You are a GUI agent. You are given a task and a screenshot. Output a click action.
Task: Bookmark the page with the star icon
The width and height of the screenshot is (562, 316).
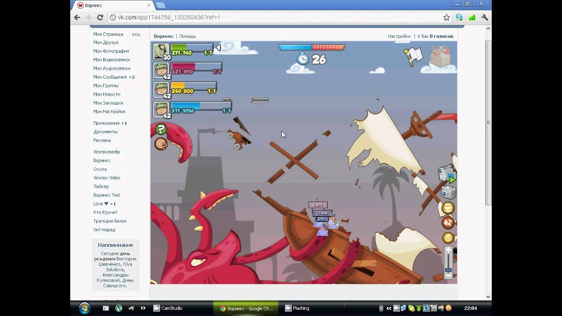coord(447,18)
